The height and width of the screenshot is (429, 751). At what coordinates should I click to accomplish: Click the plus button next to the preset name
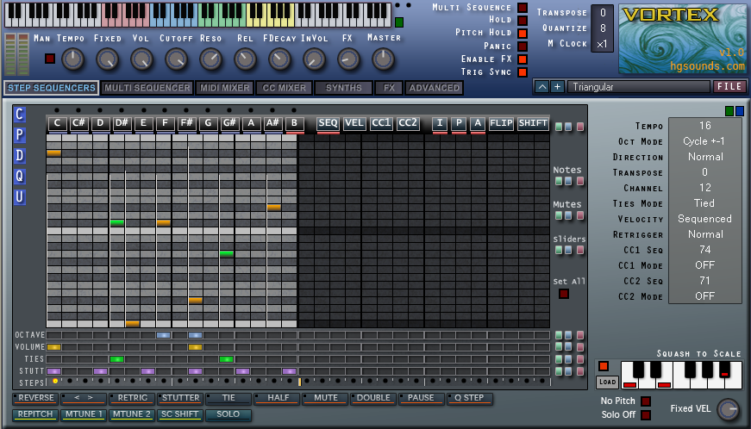[x=557, y=86]
